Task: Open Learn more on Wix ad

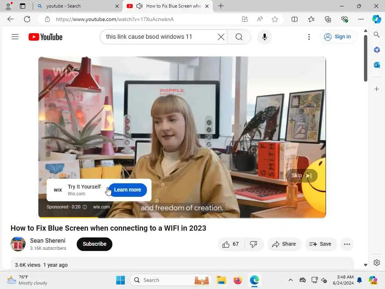Action: point(127,190)
